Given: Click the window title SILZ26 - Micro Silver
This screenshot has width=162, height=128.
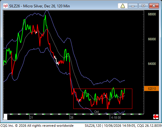Looking at the screenshot, I should 40,6.
